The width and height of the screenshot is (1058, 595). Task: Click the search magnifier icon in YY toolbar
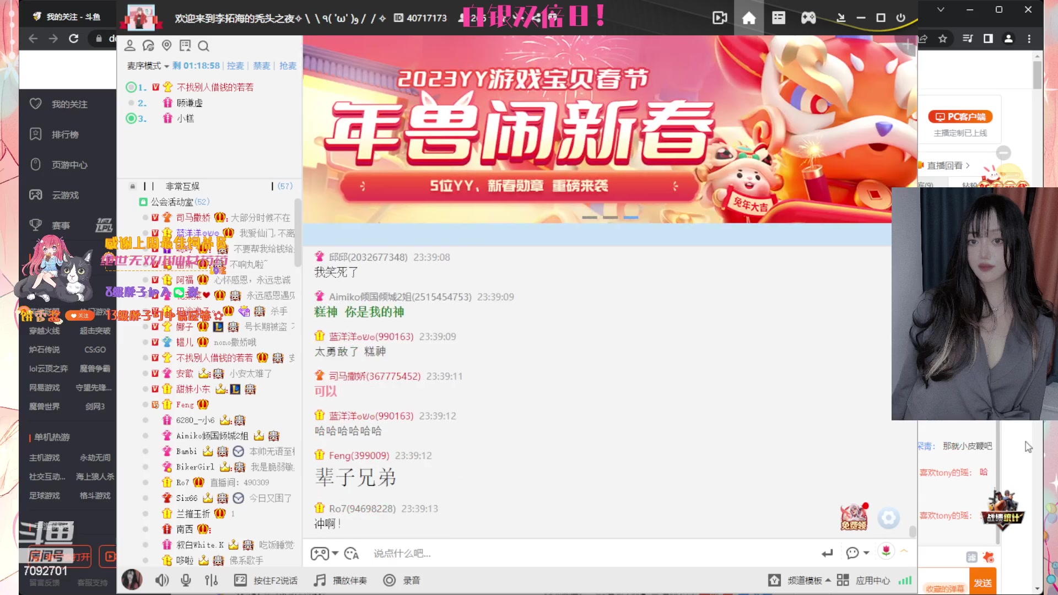tap(203, 46)
